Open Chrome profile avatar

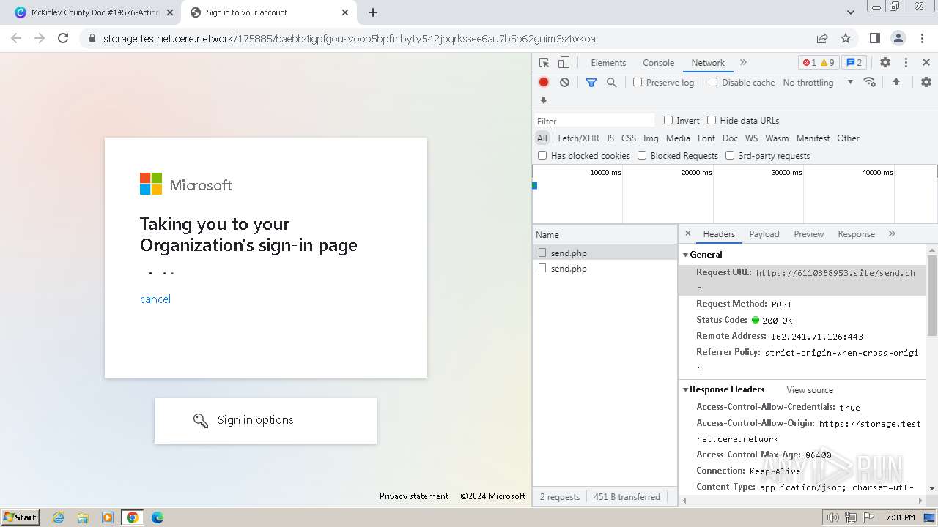pyautogui.click(x=898, y=38)
